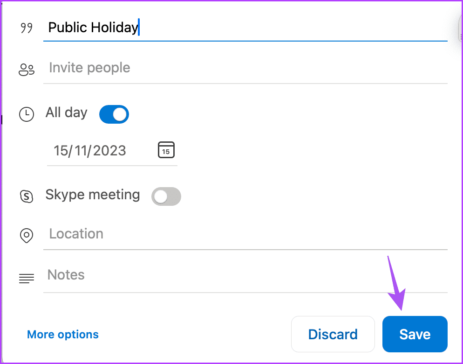
Task: Open More options link
Action: pos(63,335)
